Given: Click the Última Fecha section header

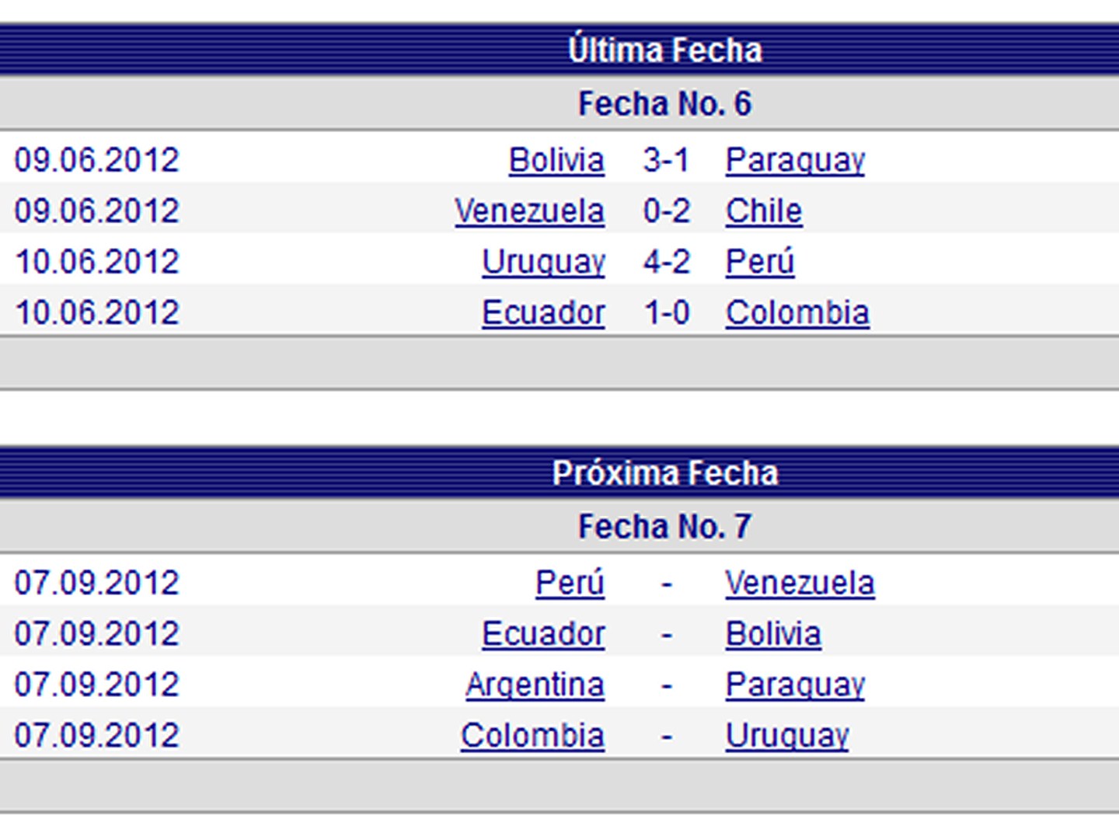Looking at the screenshot, I should 664,51.
